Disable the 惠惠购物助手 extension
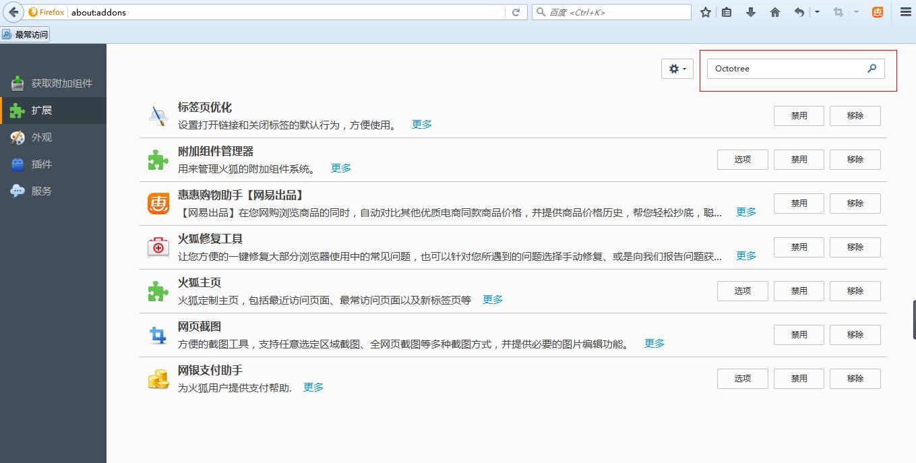The width and height of the screenshot is (916, 463). pyautogui.click(x=799, y=204)
